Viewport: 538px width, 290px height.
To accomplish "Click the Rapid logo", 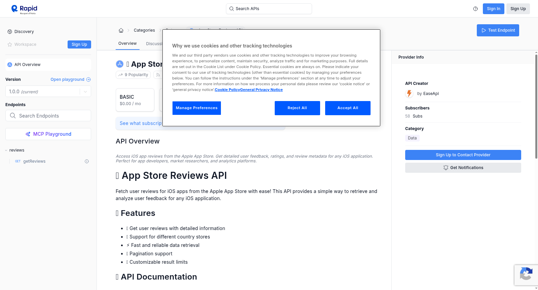I will click(x=24, y=9).
